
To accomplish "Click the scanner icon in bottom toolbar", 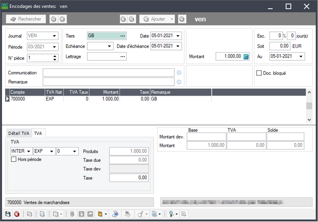I will (x=115, y=214).
